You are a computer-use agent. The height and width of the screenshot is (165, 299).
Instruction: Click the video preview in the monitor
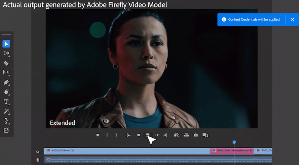click(x=152, y=69)
